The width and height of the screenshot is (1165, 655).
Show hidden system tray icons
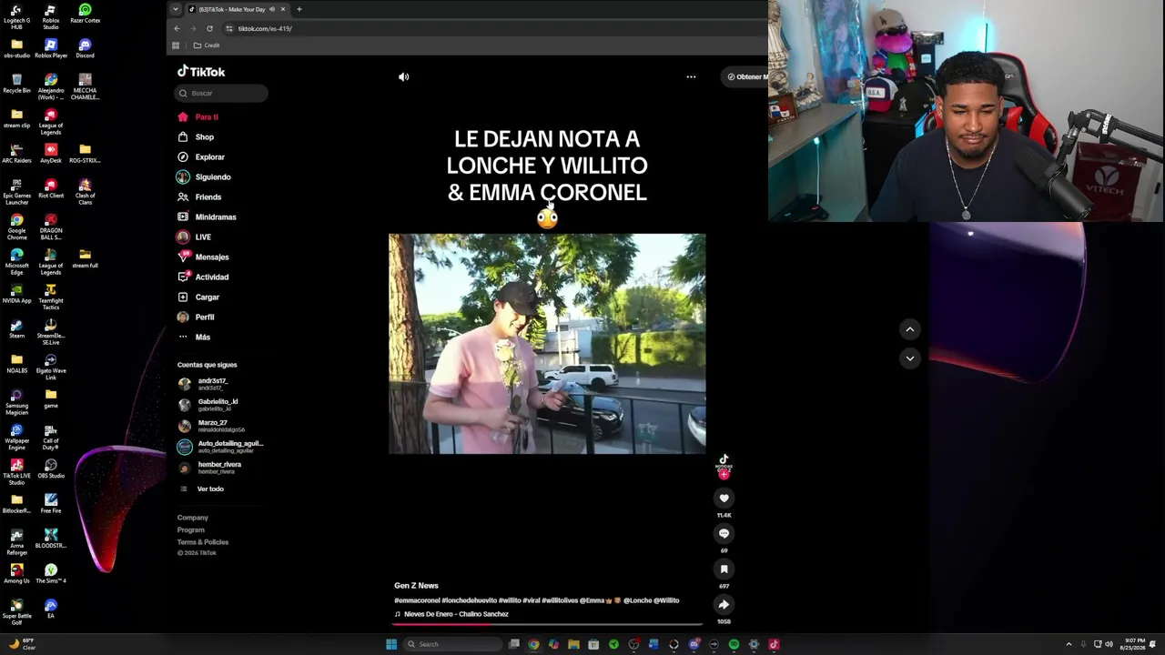pos(1069,644)
